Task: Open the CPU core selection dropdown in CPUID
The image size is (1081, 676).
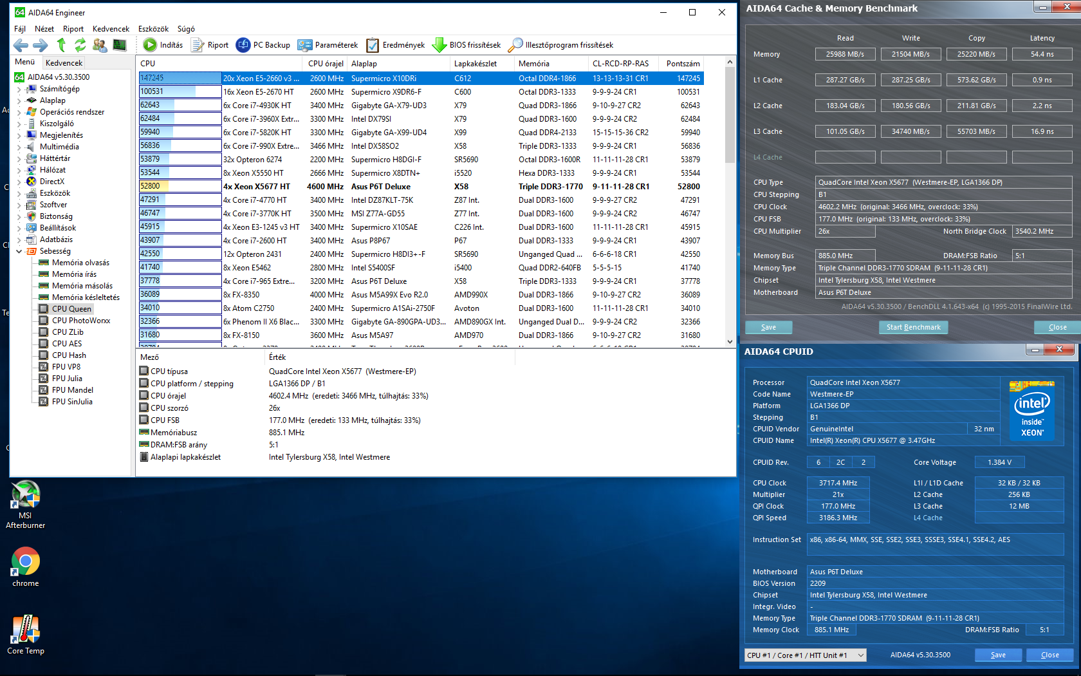Action: pyautogui.click(x=805, y=655)
